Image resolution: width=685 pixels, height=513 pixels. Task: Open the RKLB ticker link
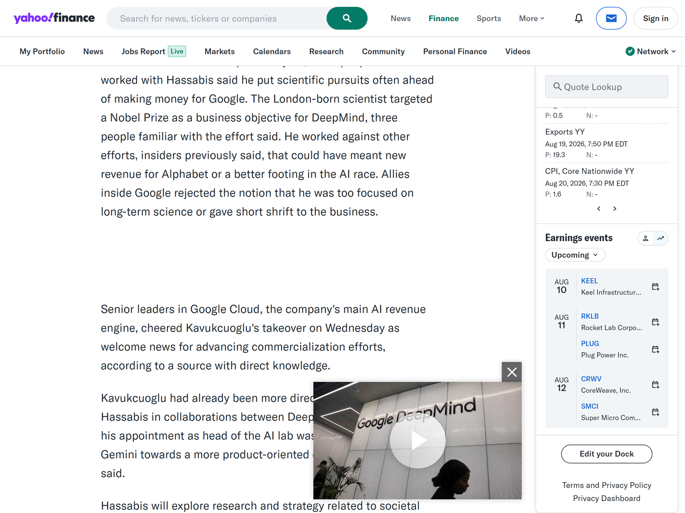590,316
